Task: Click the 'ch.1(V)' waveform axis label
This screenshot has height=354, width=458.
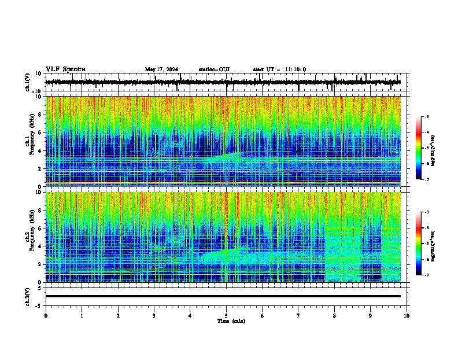Action: pyautogui.click(x=28, y=82)
